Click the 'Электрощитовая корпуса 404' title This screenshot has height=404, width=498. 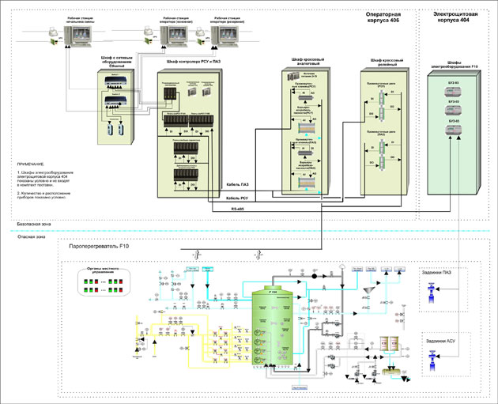(x=457, y=19)
